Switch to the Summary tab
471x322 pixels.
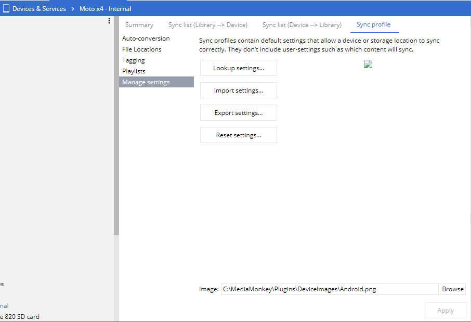[x=139, y=25]
